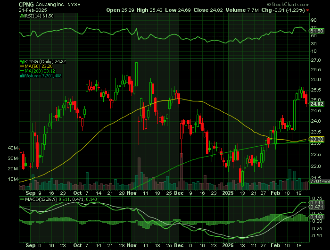The image size is (330, 250).
Task: Select the green MA(200) legend line swatch
Action: click(x=22, y=71)
